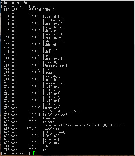Click the COMMAND column header

pyautogui.click(x=48, y=10)
